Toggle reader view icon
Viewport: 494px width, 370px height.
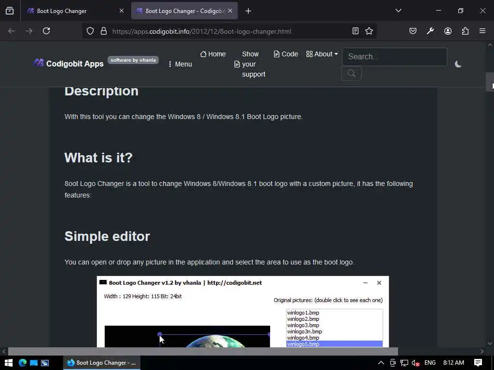point(356,31)
